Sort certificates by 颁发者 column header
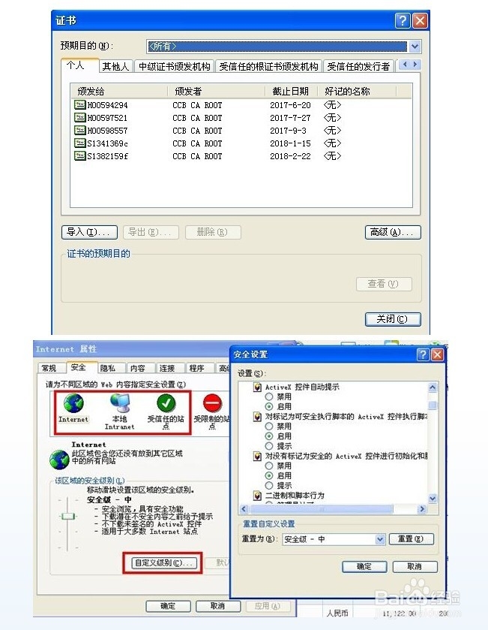The width and height of the screenshot is (488, 630). (x=217, y=91)
